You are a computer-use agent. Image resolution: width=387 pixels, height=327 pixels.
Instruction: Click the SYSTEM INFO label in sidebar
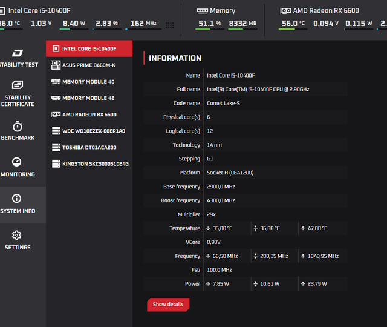click(18, 211)
